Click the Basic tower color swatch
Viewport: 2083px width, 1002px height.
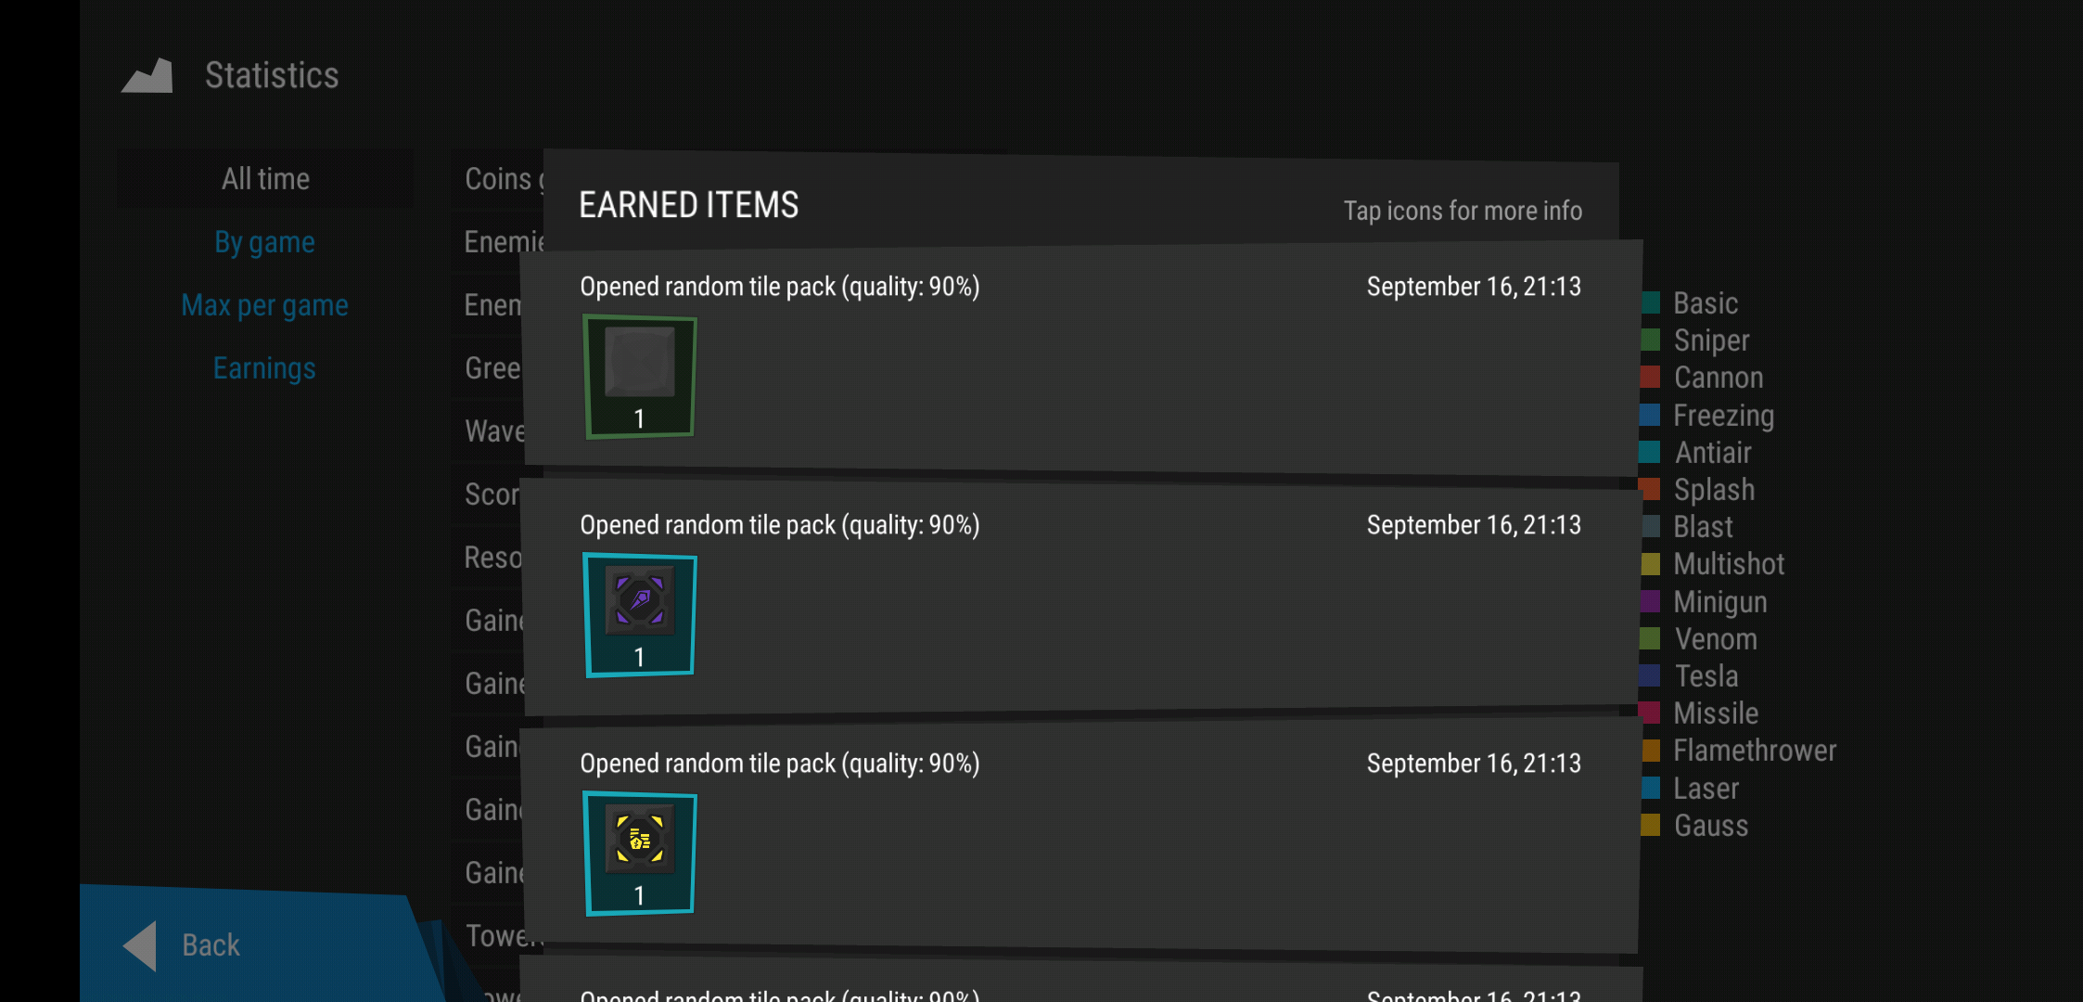tap(1651, 302)
